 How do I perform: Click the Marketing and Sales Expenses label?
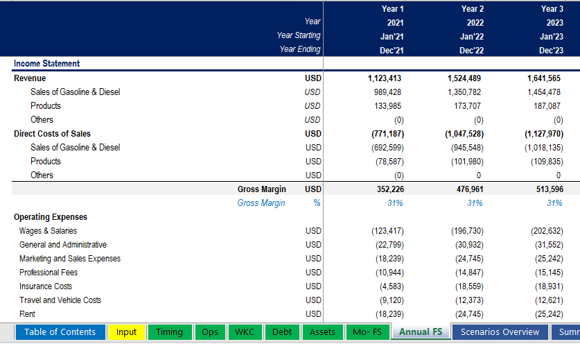[70, 259]
